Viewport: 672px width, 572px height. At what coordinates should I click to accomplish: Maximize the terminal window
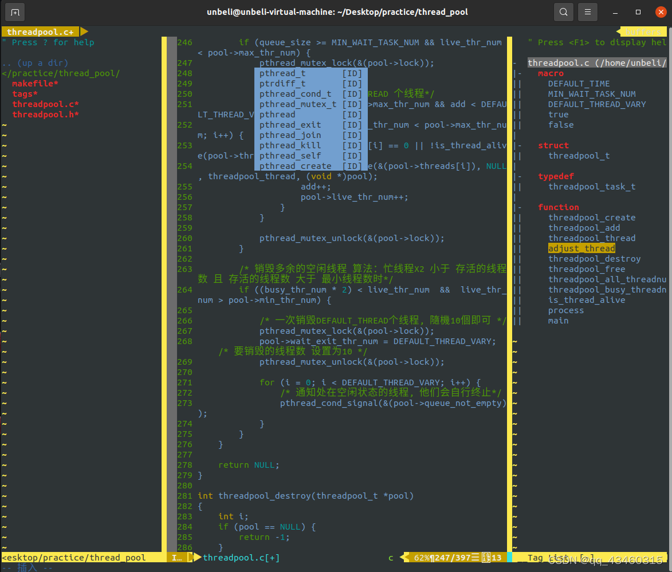pyautogui.click(x=638, y=12)
